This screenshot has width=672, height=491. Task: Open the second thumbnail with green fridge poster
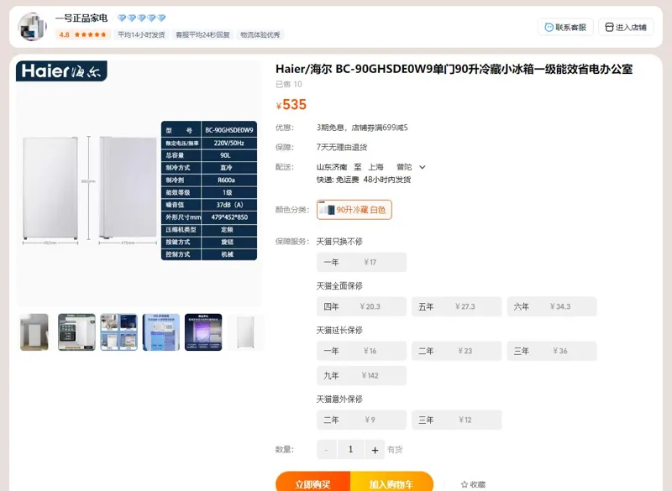(x=76, y=332)
